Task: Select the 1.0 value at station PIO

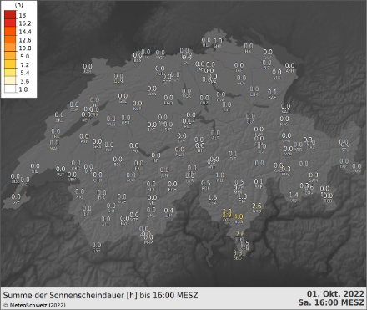Action: [x=219, y=175]
